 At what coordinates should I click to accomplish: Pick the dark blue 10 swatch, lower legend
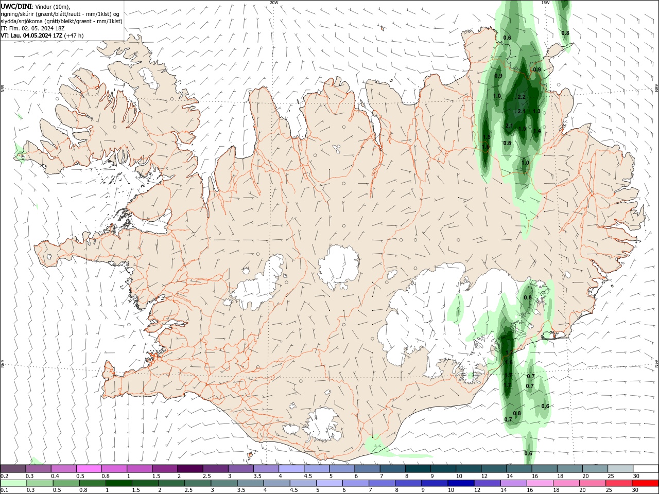point(461,483)
